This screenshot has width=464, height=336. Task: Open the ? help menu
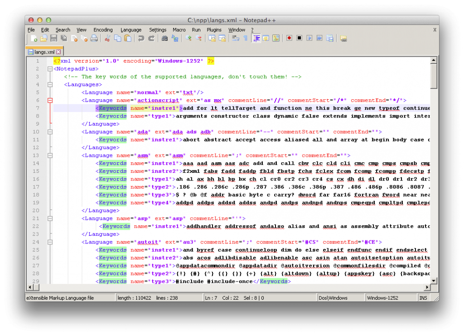(x=252, y=30)
